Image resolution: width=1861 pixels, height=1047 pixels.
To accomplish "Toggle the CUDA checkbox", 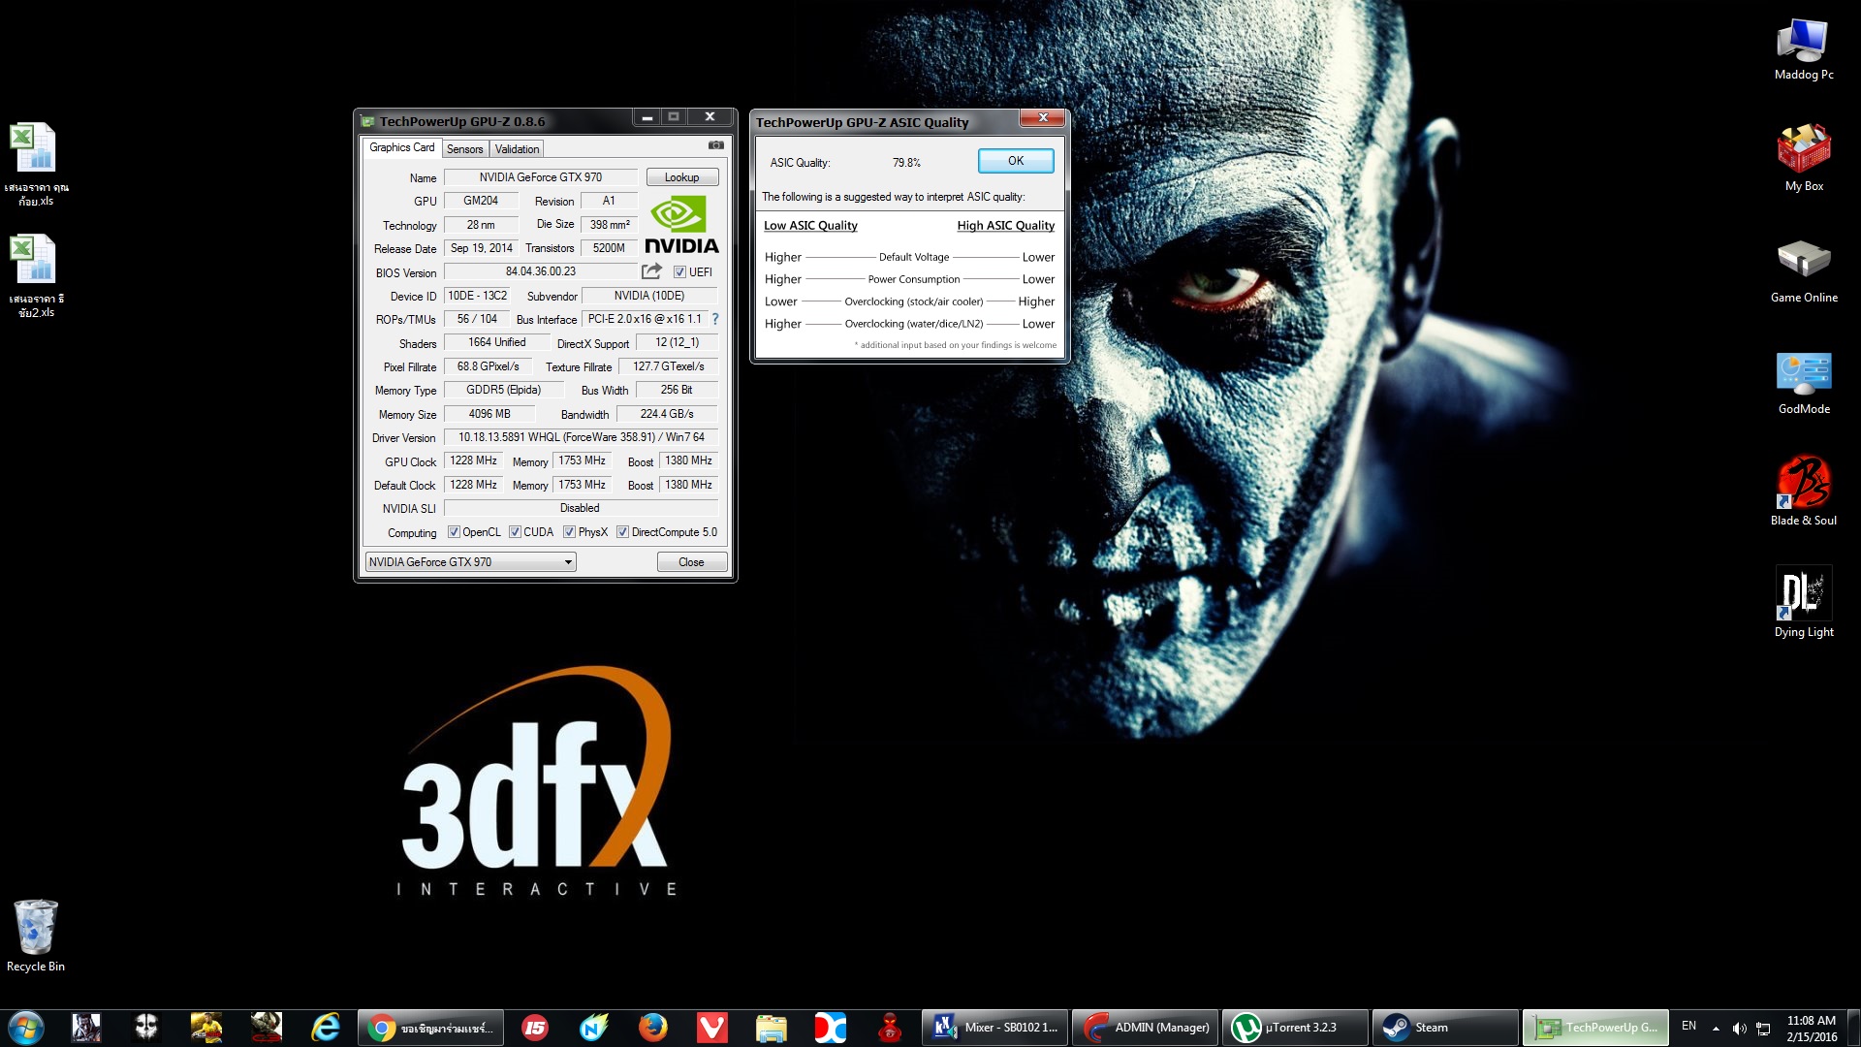I will (x=515, y=532).
